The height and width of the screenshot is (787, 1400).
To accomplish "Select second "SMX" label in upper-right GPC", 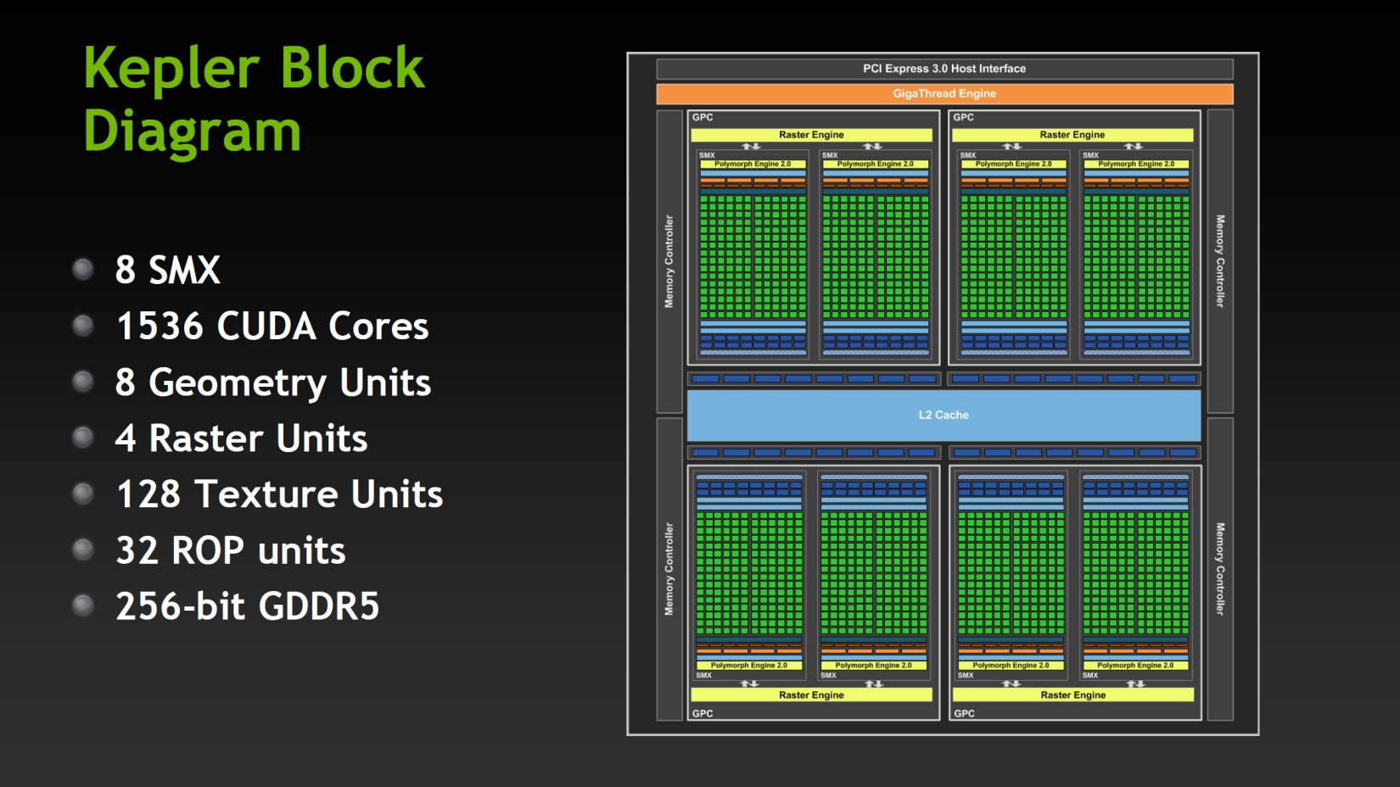I will [1091, 155].
